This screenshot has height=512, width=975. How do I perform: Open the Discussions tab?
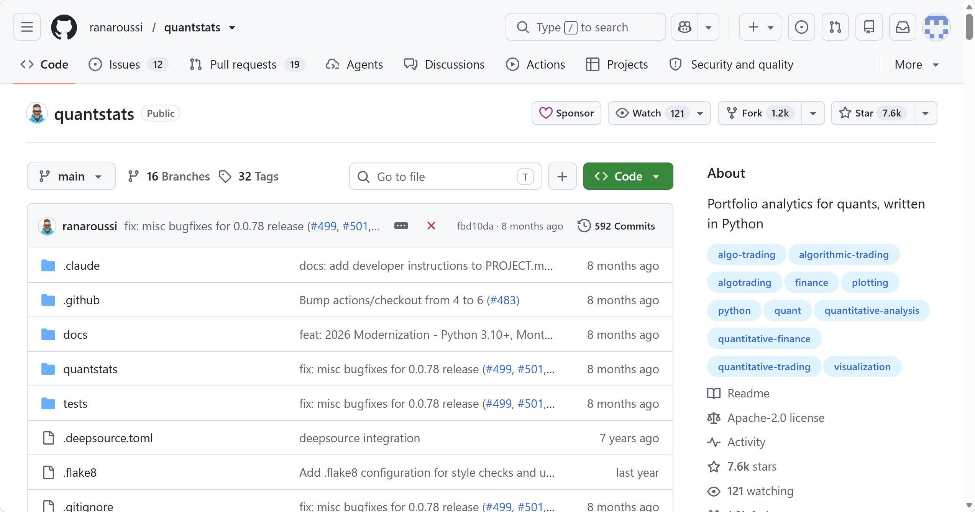pyautogui.click(x=444, y=64)
